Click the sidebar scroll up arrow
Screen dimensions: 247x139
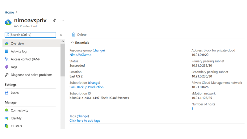62,41
